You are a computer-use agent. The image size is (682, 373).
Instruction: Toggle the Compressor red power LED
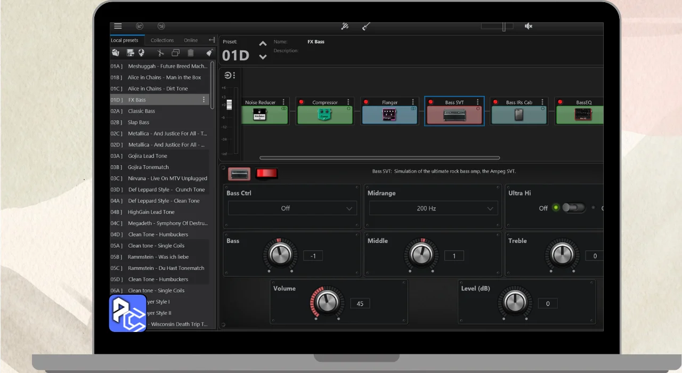[x=302, y=102]
